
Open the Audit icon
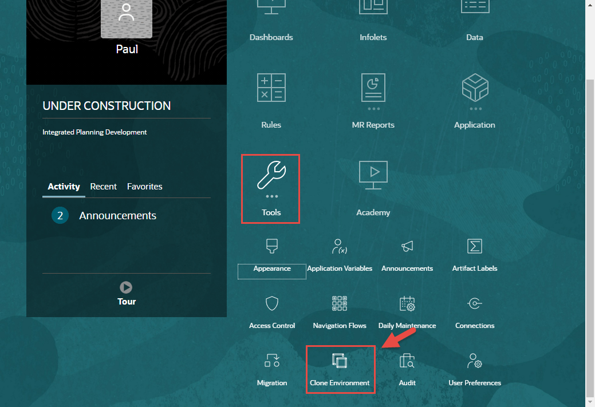[407, 361]
